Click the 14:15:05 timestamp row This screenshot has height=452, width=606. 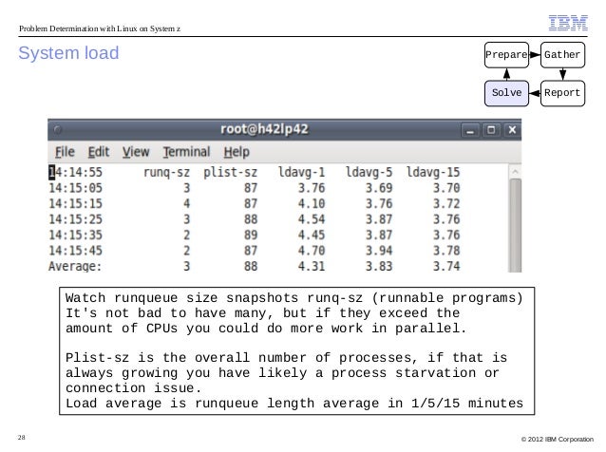point(75,188)
